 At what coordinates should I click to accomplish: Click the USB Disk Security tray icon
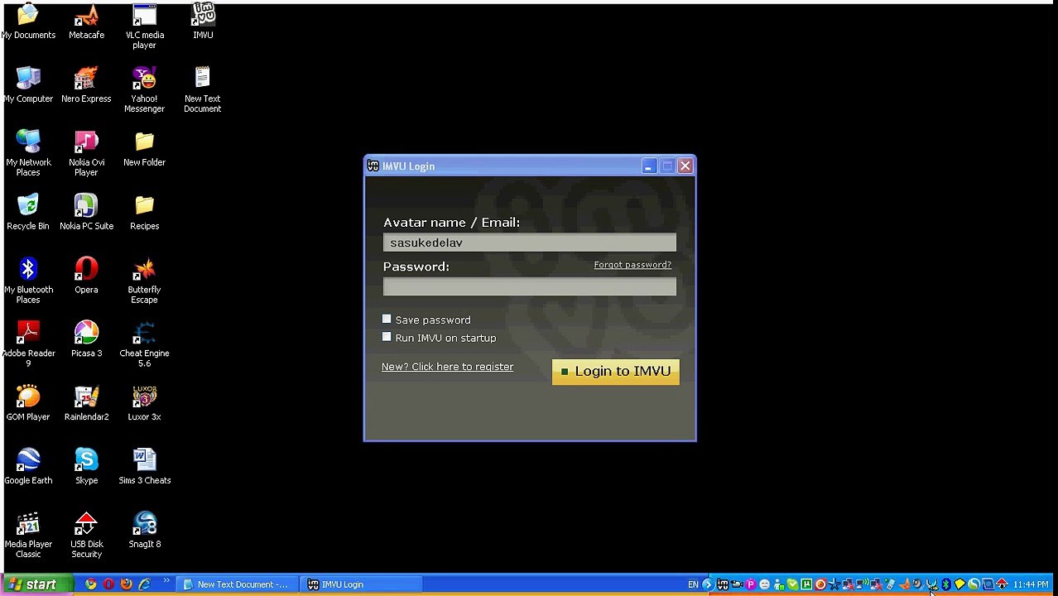1001,584
